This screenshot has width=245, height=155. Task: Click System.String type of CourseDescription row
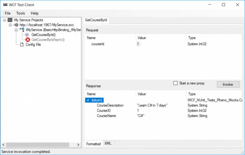pyautogui.click(x=197, y=105)
